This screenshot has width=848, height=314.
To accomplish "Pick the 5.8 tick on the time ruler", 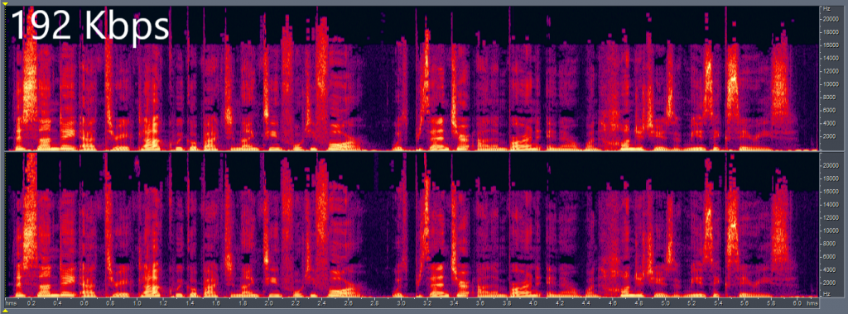I will pyautogui.click(x=772, y=303).
